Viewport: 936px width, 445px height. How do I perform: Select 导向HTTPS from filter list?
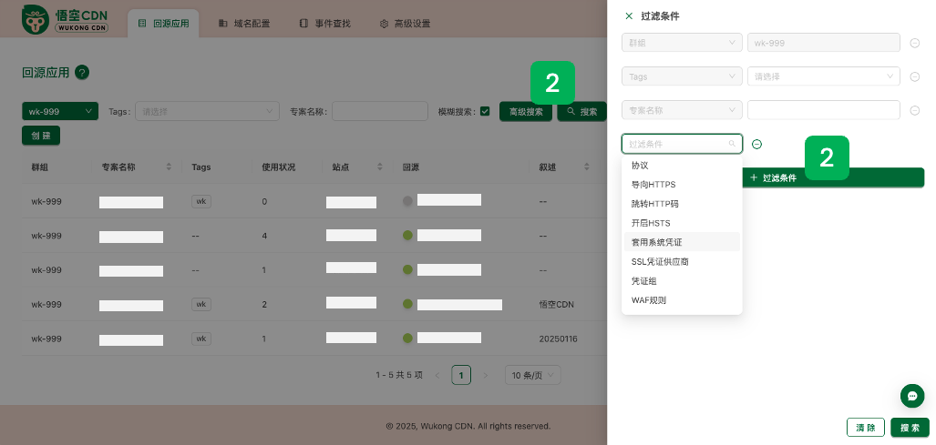653,185
